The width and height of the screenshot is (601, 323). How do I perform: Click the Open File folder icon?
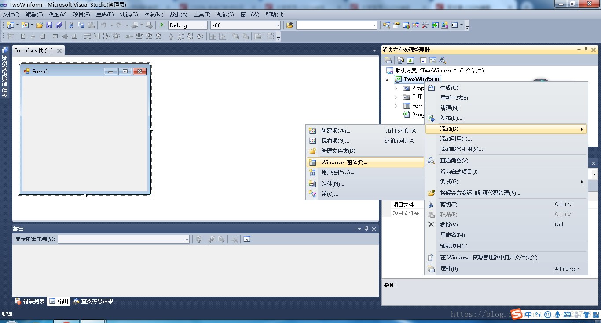[40, 25]
